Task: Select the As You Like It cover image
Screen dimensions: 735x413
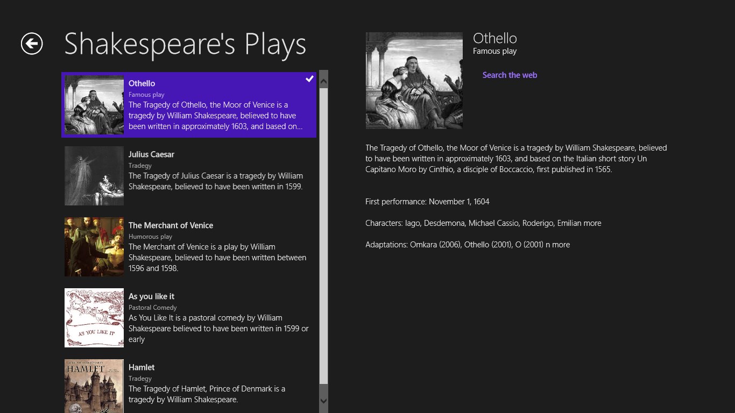Action: 94,318
